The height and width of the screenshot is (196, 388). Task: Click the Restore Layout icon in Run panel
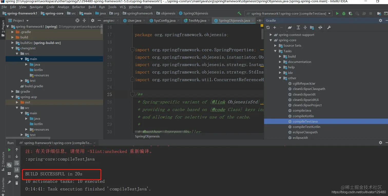pos(9,174)
